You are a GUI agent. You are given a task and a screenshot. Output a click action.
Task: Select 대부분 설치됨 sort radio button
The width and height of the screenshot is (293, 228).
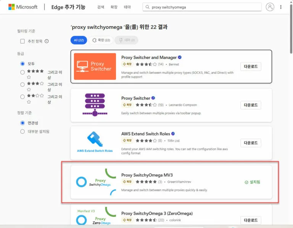23,131
